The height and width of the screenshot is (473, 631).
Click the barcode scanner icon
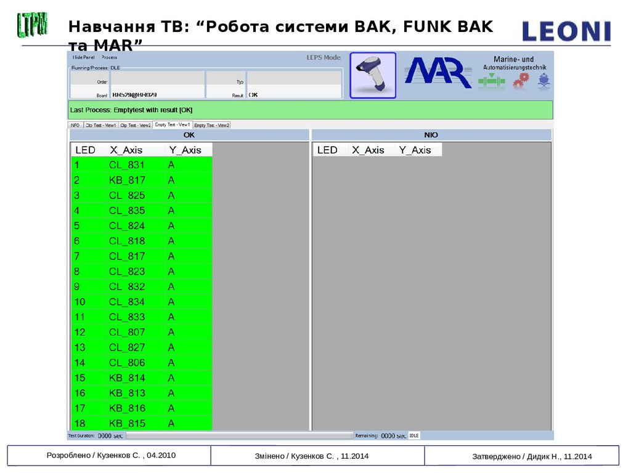pyautogui.click(x=373, y=75)
